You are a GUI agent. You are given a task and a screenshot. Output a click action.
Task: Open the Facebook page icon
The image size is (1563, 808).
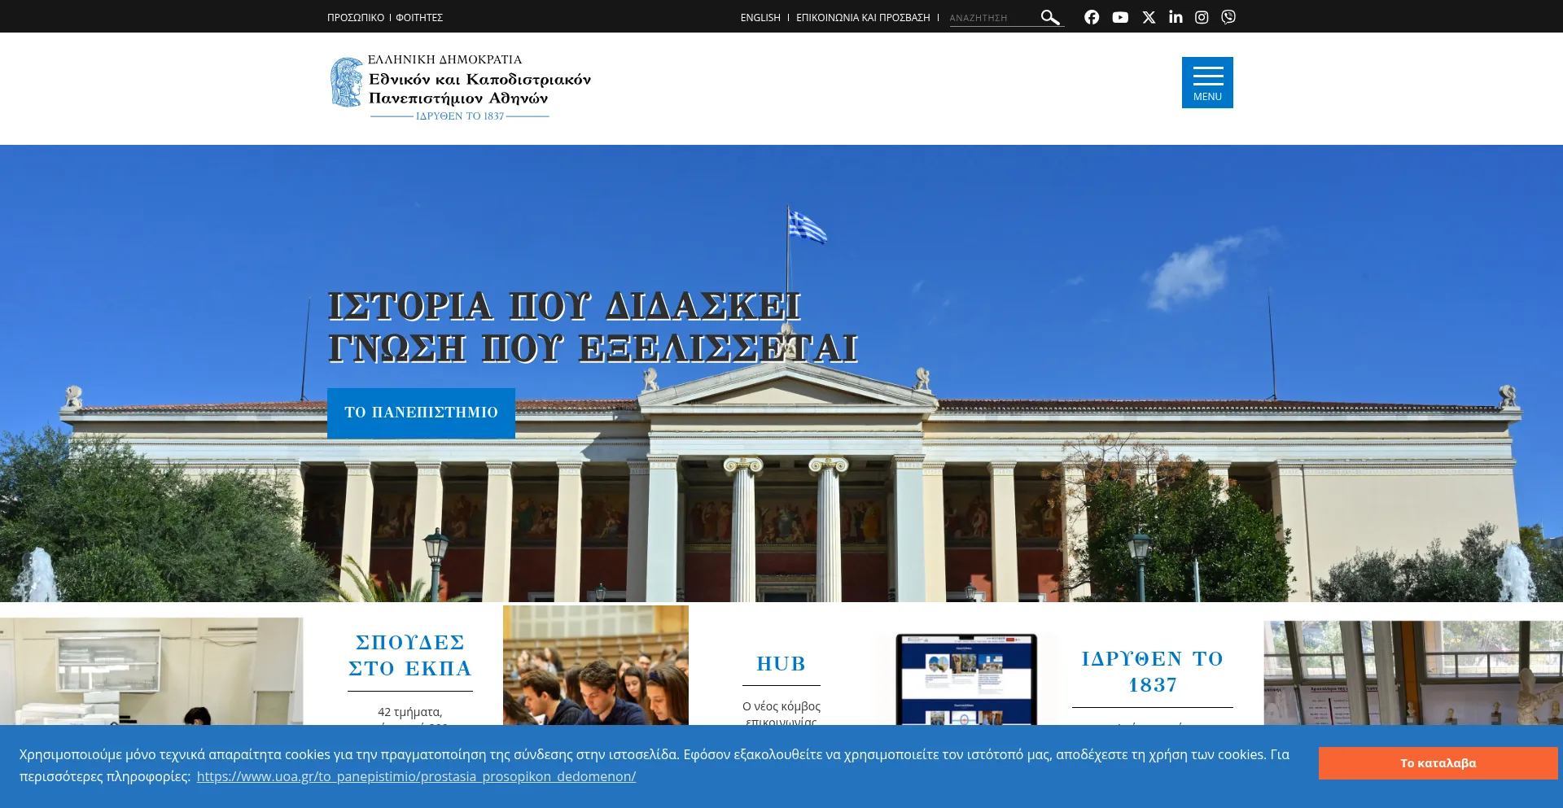tap(1092, 17)
